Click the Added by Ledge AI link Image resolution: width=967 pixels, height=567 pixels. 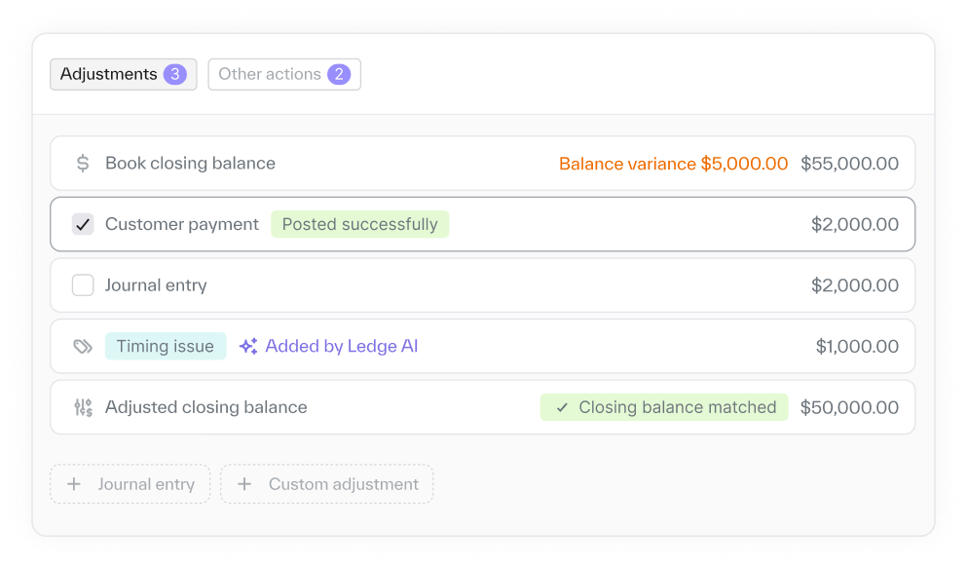(x=341, y=346)
